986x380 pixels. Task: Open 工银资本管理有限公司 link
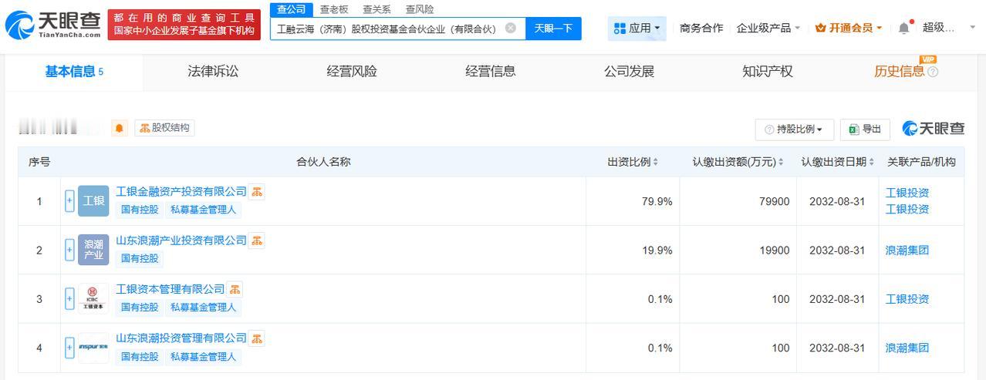171,289
